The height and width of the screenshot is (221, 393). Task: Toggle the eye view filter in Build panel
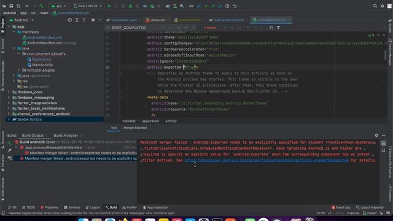click(x=10, y=158)
